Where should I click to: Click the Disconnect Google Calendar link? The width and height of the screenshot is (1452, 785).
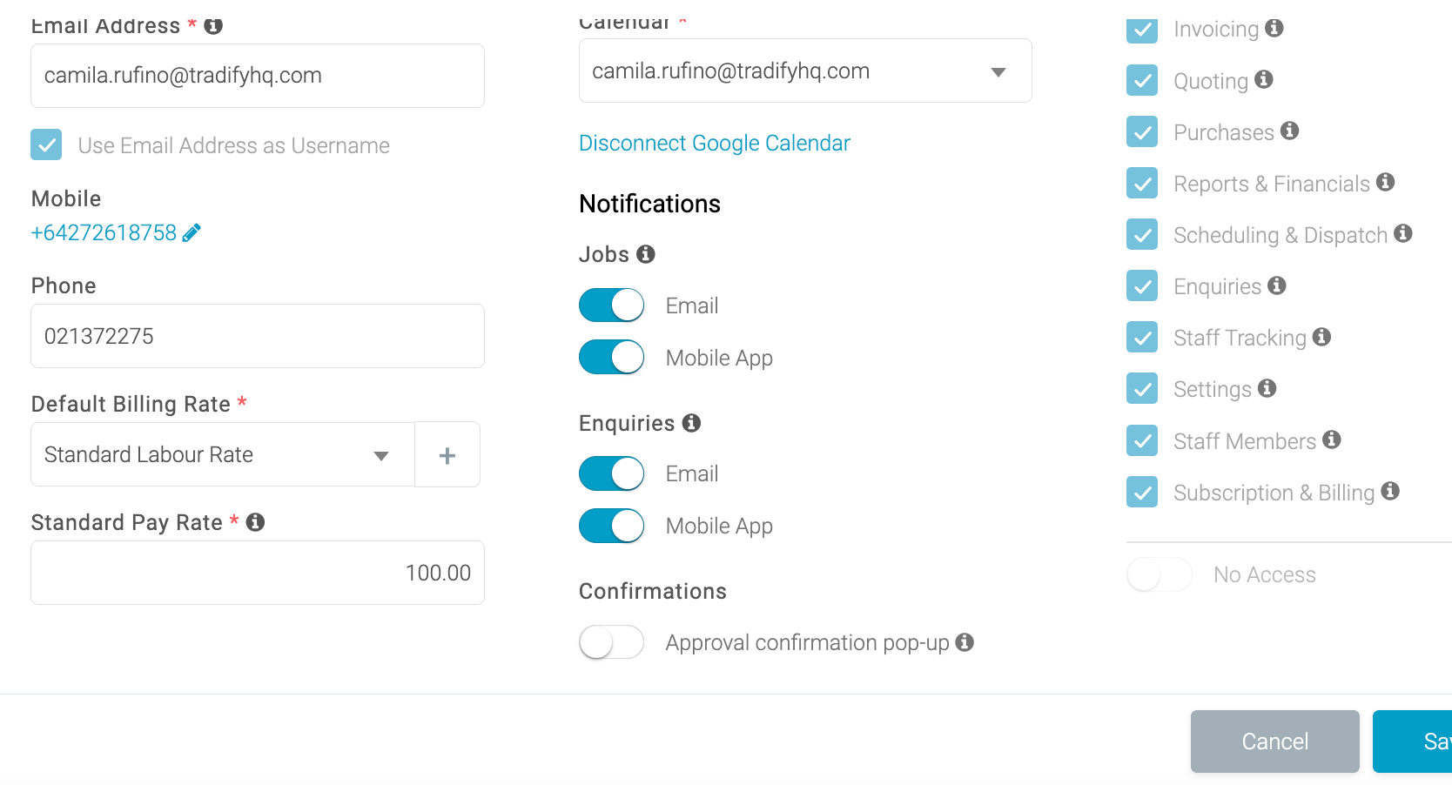714,143
